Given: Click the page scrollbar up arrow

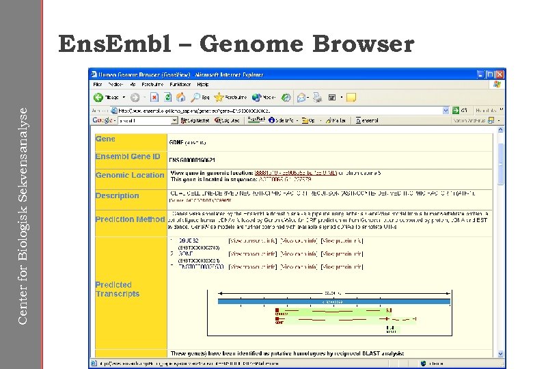Looking at the screenshot, I should (500, 130).
